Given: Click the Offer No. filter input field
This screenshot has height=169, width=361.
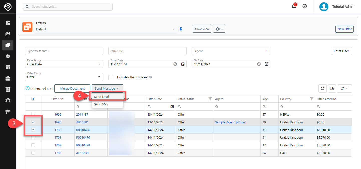Looking at the screenshot, I should pos(147,51).
